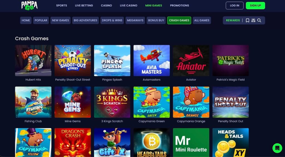Screen dimensions: 285x157
Task: Go to Mini Games menu item
Action: point(154,6)
